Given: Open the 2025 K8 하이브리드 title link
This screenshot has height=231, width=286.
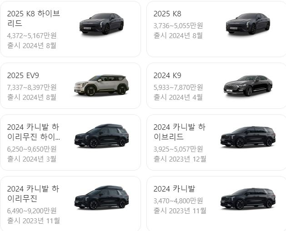Looking at the screenshot, I should 34,19.
